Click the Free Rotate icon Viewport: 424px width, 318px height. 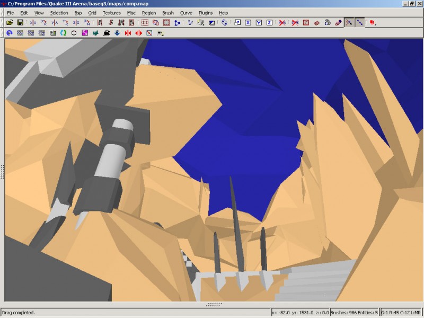(x=224, y=23)
